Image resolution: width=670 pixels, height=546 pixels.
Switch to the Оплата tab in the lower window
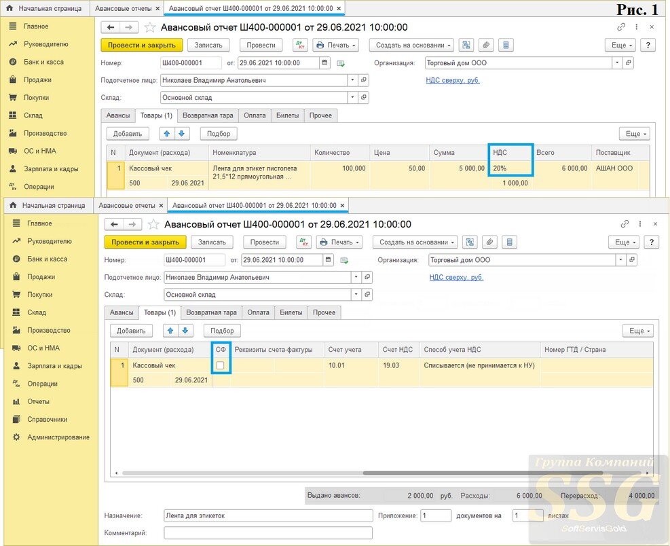[x=259, y=312]
